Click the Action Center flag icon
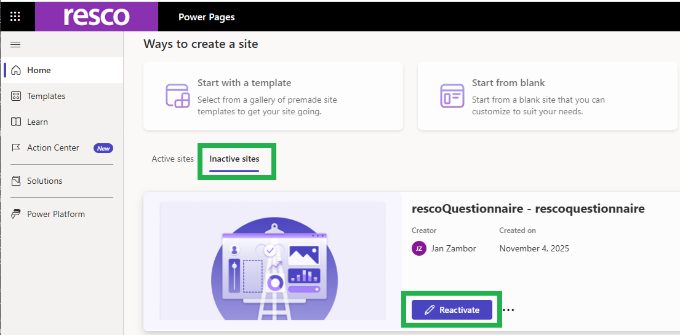The height and width of the screenshot is (335, 680). coord(17,148)
